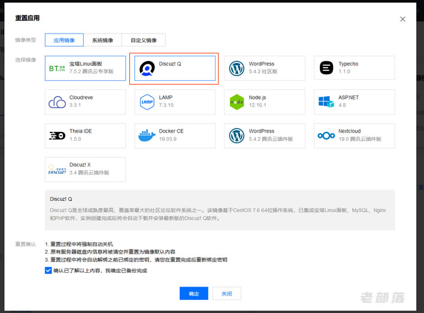Click the Discuz! Q description heading
424x313 pixels.
click(61, 199)
